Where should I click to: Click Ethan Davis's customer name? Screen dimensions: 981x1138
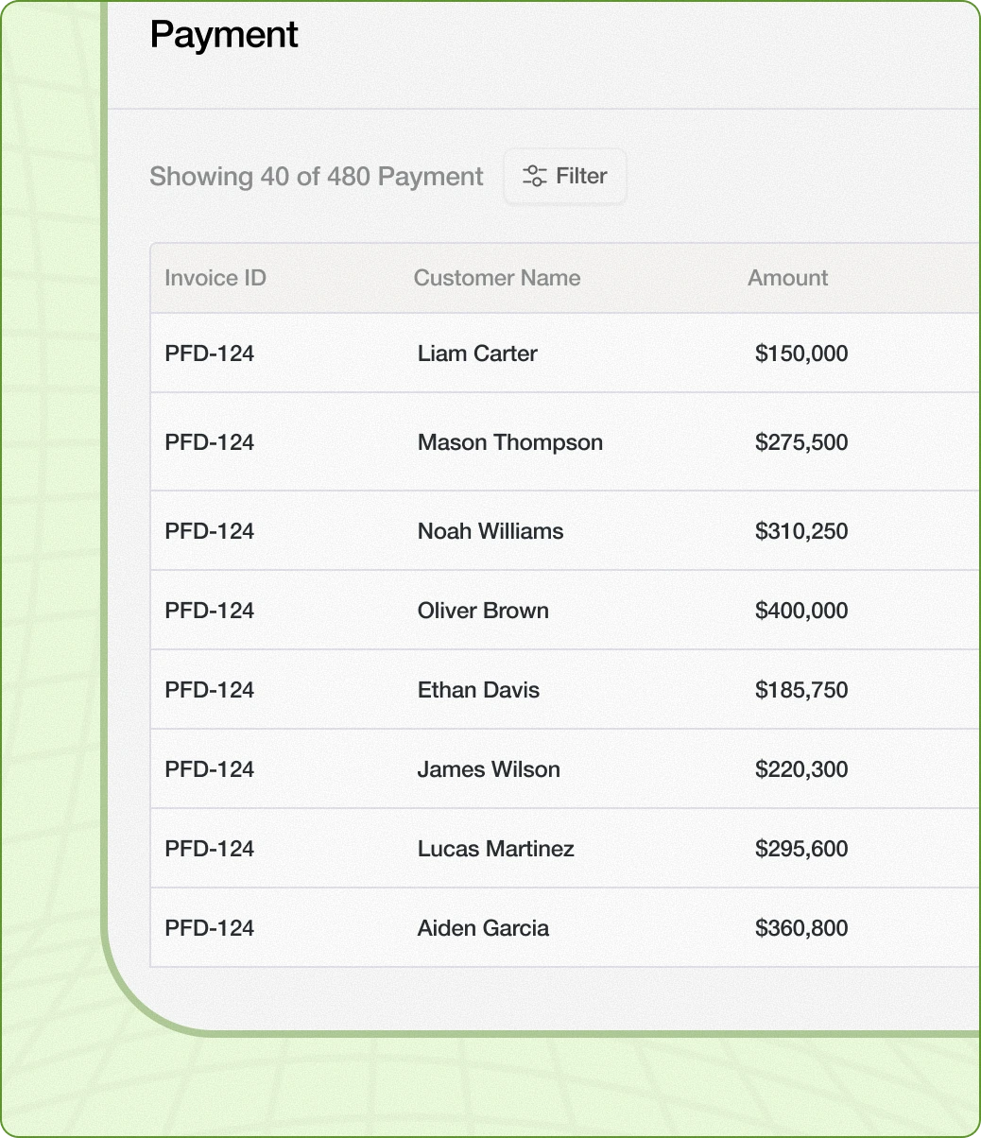478,690
